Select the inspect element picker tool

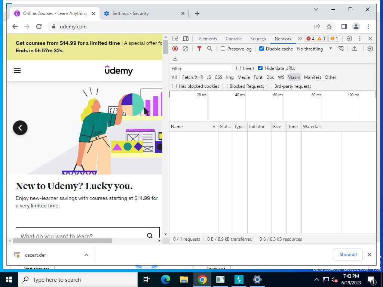175,38
